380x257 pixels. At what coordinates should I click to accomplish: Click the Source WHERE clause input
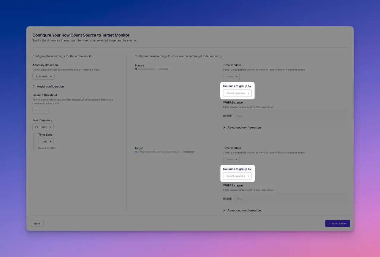point(290,116)
